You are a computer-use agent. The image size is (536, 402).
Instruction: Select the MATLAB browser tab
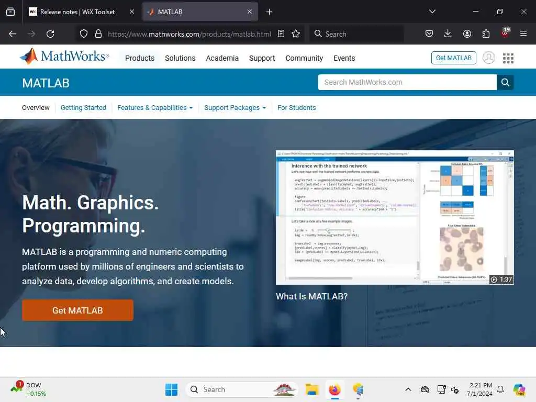coord(200,12)
